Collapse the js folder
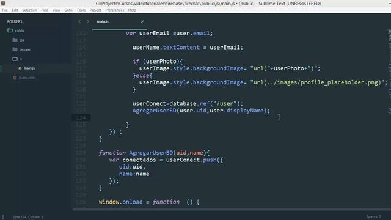Screen dimensions: 391x220 [17, 59]
